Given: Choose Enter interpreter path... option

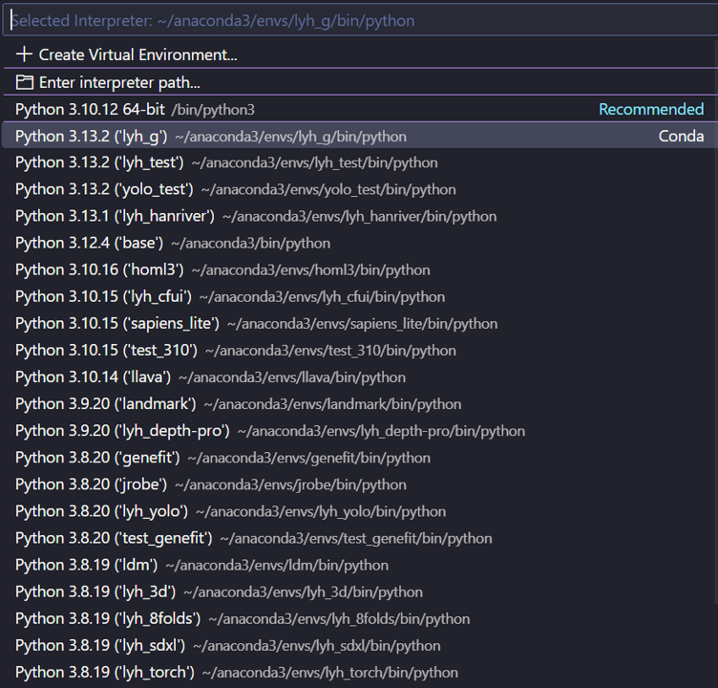Looking at the screenshot, I should [x=360, y=82].
